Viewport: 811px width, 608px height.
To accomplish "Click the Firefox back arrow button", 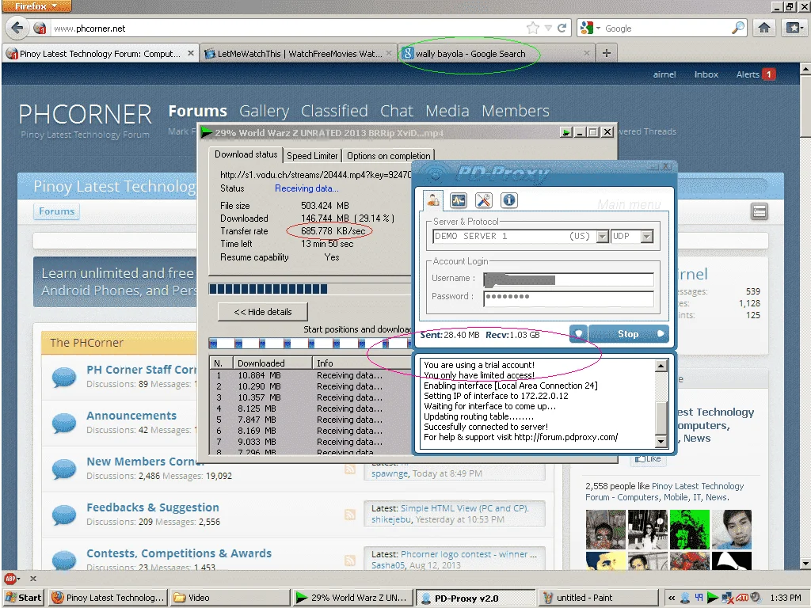I will 17,28.
